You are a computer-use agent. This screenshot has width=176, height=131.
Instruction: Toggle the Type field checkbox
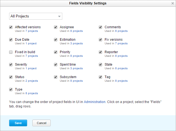(11, 89)
